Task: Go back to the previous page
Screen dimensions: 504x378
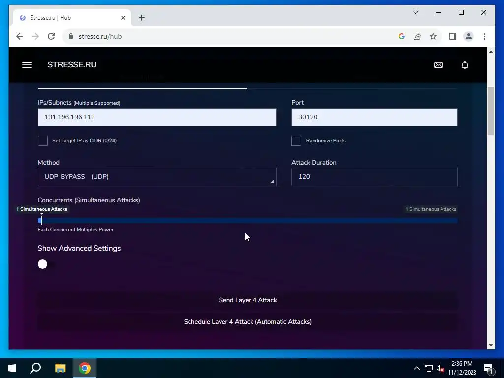Action: click(x=20, y=36)
